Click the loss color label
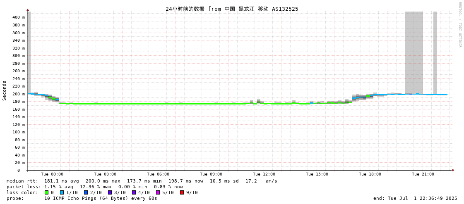 22,192
